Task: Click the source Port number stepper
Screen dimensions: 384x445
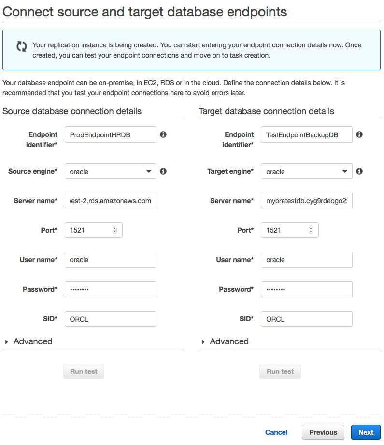Action: pyautogui.click(x=114, y=230)
